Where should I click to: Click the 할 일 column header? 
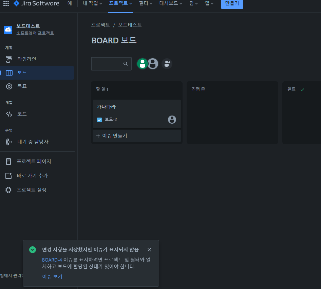102,89
